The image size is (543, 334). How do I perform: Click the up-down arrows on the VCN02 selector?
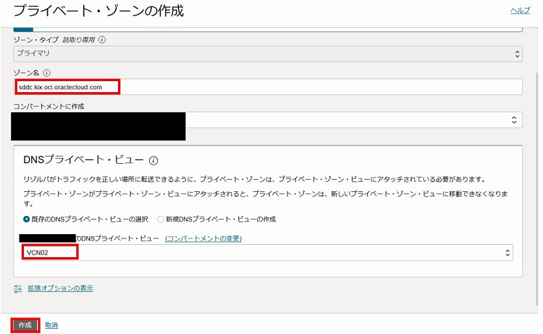point(508,253)
